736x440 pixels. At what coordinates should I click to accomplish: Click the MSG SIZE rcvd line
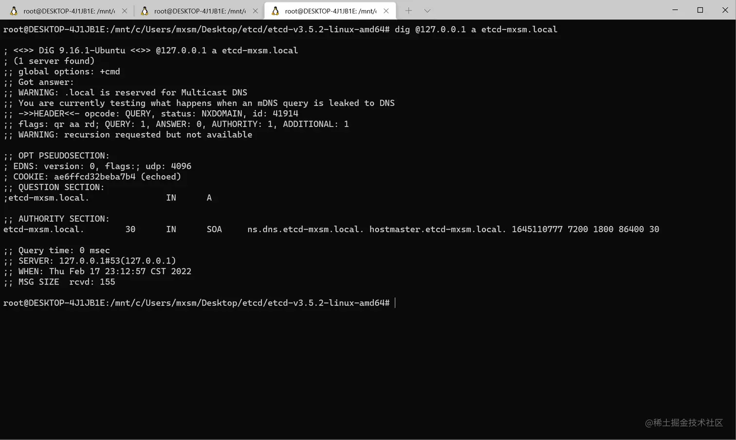click(58, 282)
